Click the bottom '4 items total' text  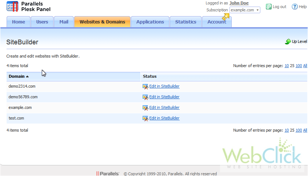click(17, 130)
